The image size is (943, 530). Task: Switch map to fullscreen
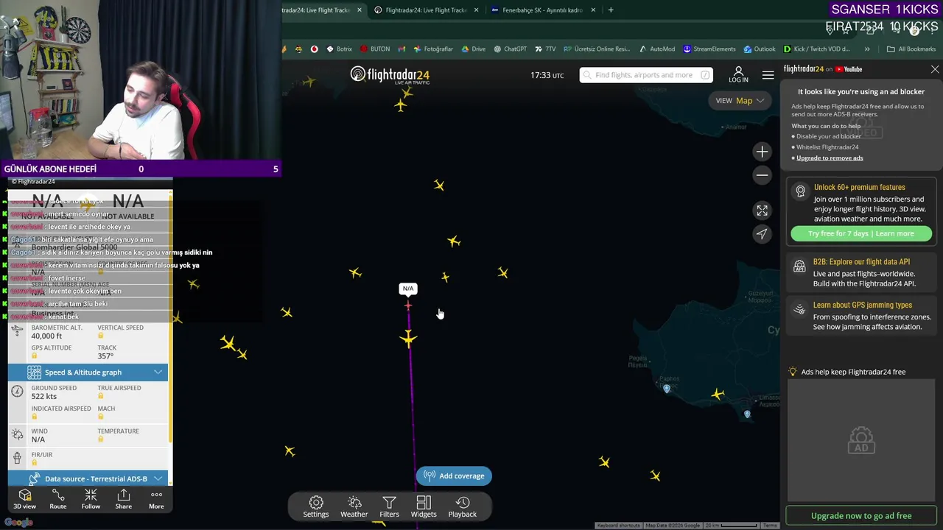pyautogui.click(x=762, y=211)
